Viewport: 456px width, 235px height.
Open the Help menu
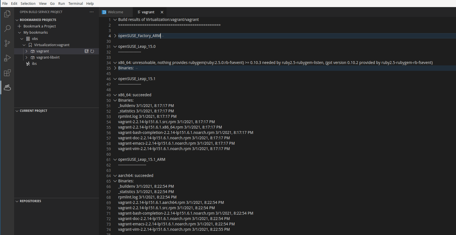pyautogui.click(x=90, y=3)
